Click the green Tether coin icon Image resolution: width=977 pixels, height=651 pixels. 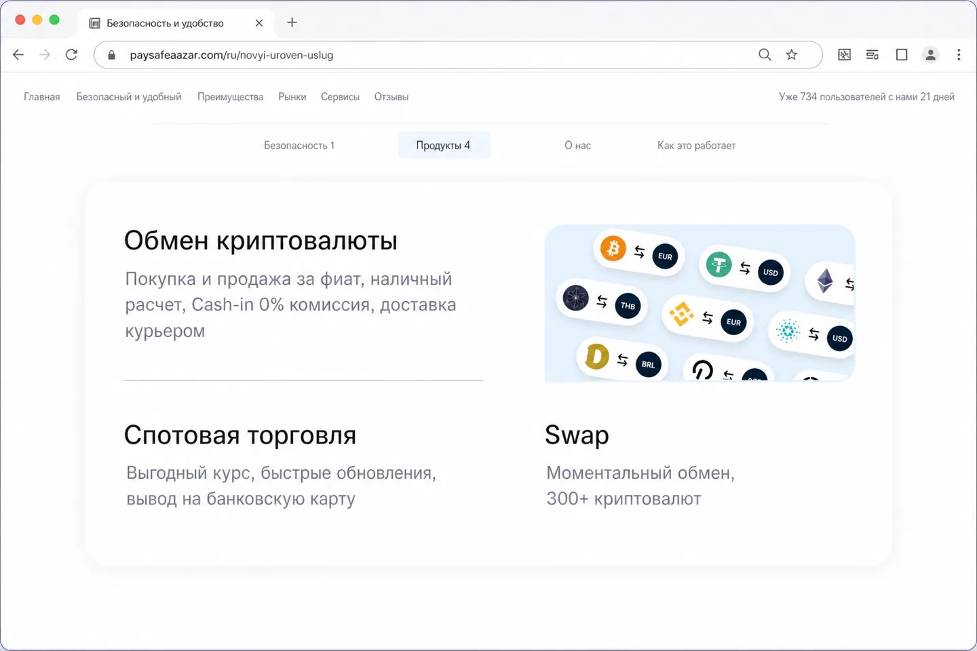coord(719,264)
